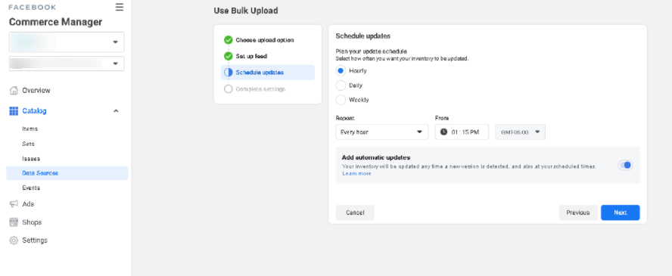Click the Next button
672x276 pixels.
click(x=620, y=212)
